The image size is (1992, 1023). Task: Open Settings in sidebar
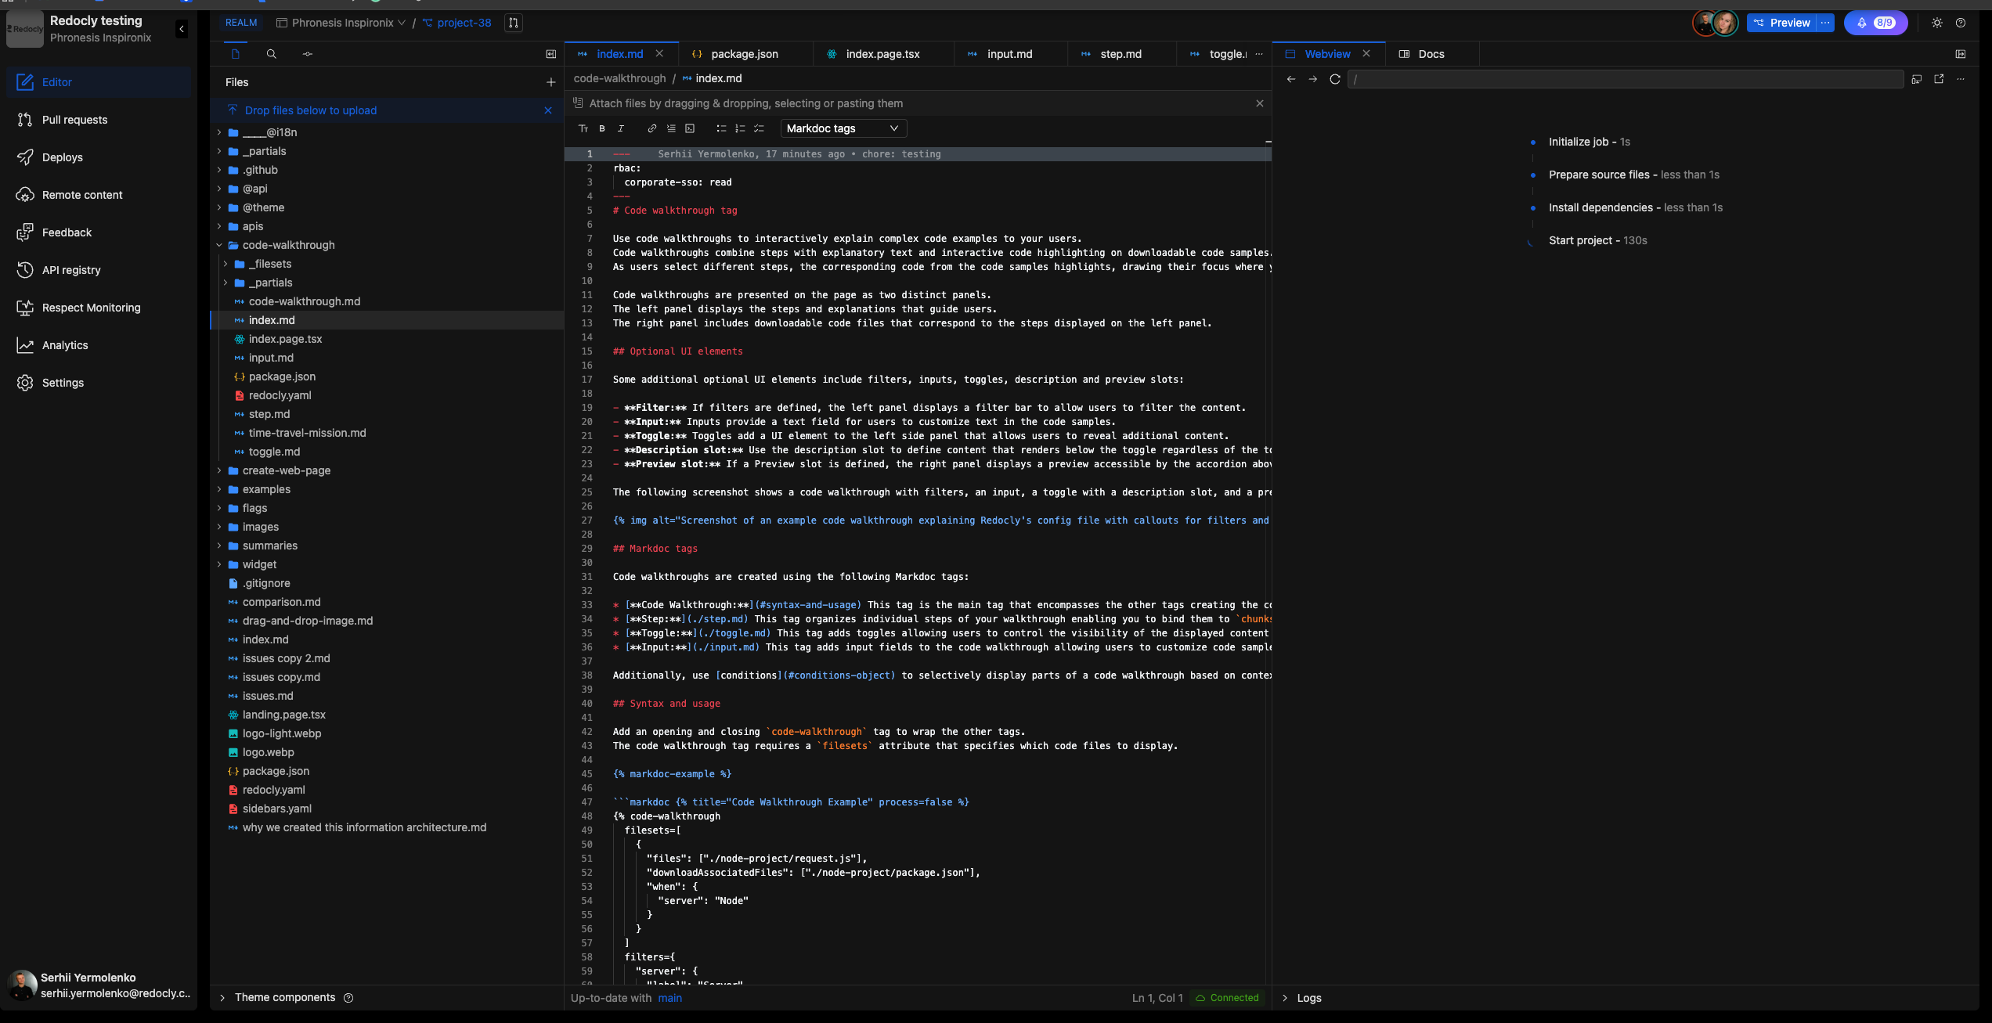pyautogui.click(x=99, y=383)
